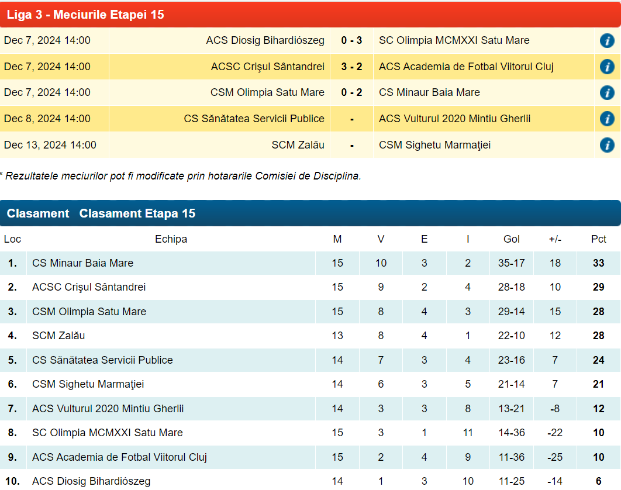Open CSM Sighetu Marmației standings entry
This screenshot has width=621, height=490.
point(88,384)
